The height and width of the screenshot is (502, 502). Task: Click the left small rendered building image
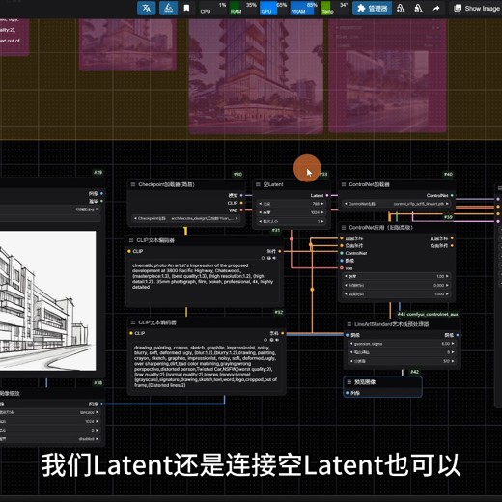coord(127,44)
